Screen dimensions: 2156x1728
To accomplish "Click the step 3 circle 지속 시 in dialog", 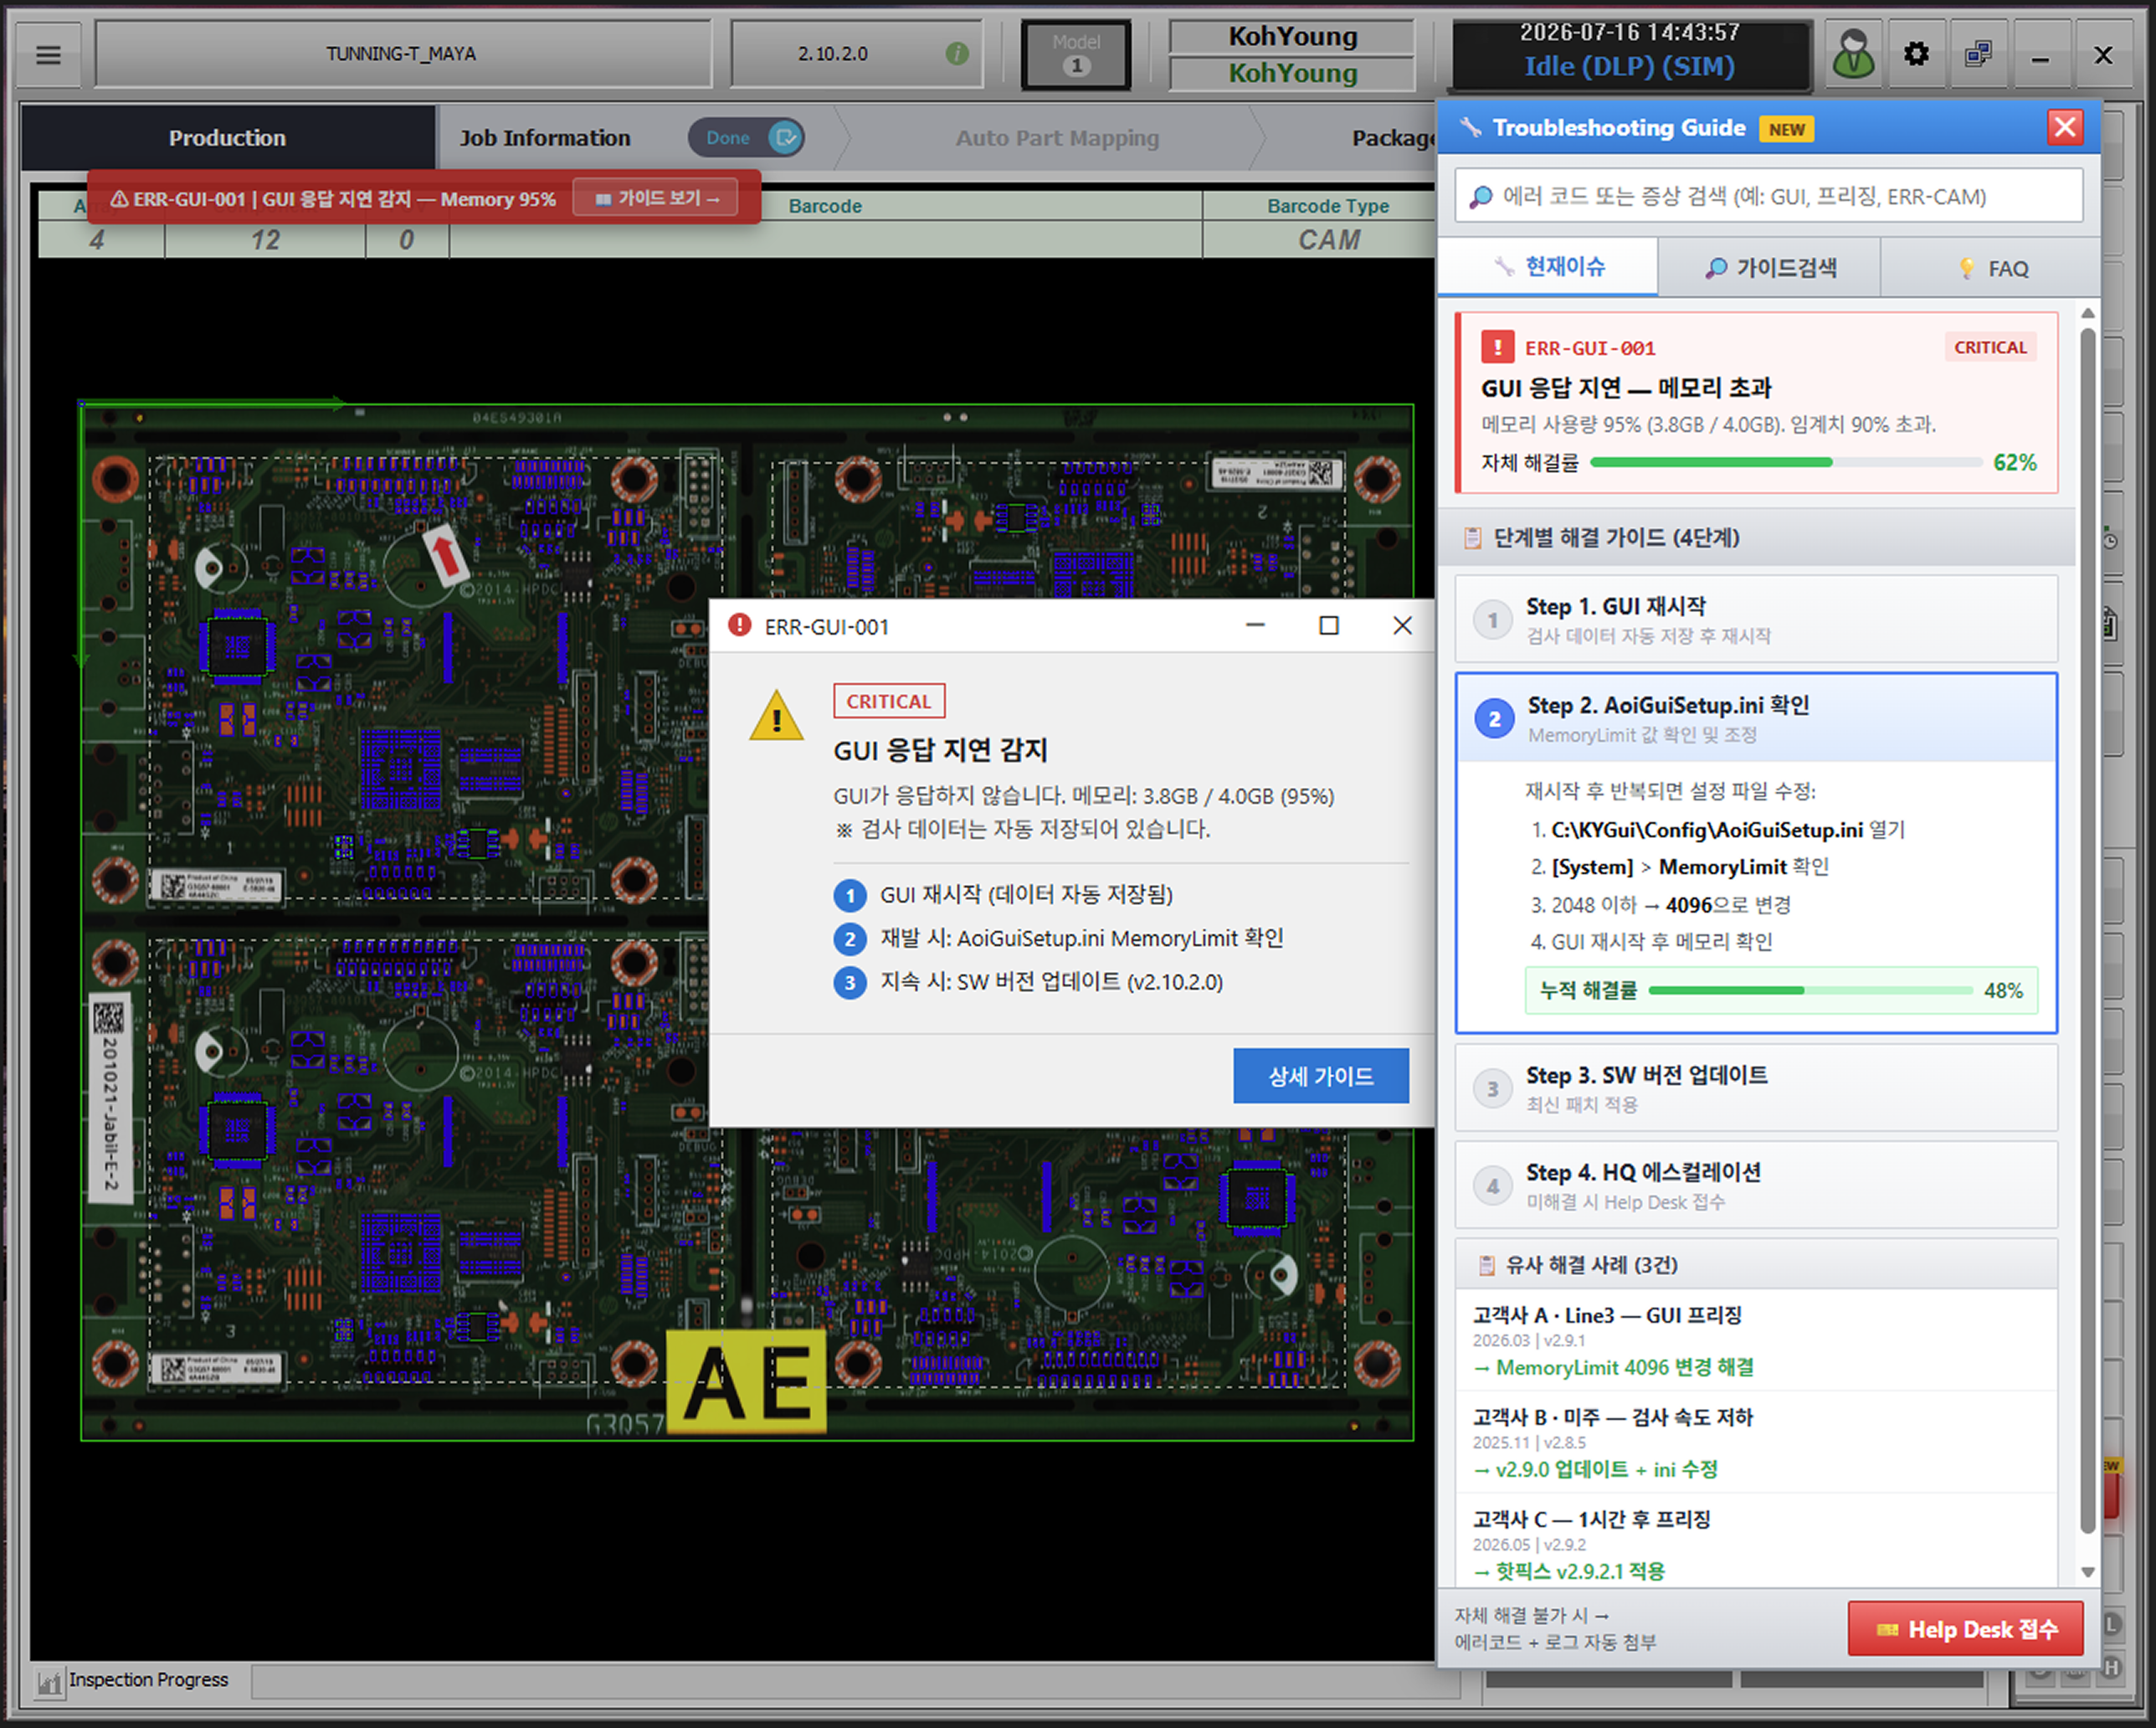I will coord(850,983).
